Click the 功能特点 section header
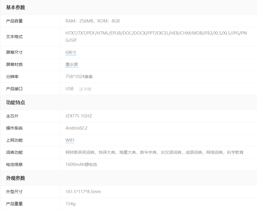The image size is (257, 210). (x=16, y=103)
